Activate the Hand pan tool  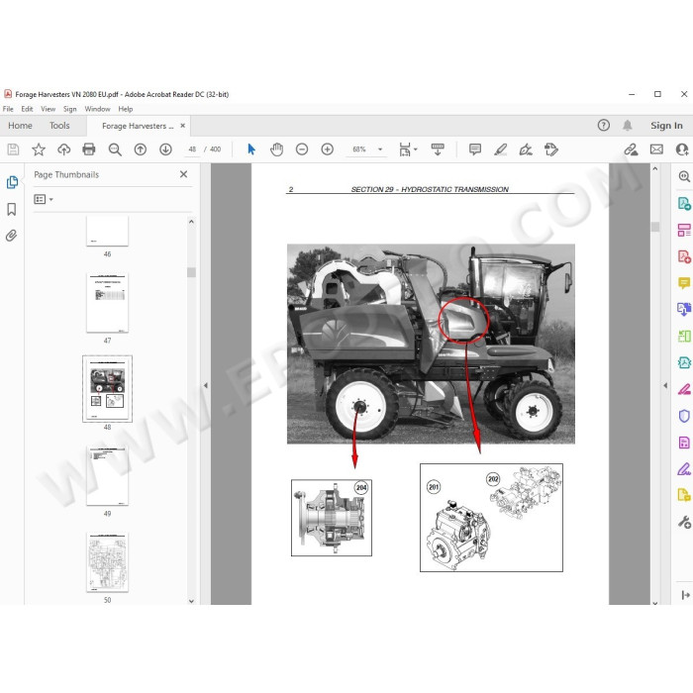click(276, 149)
